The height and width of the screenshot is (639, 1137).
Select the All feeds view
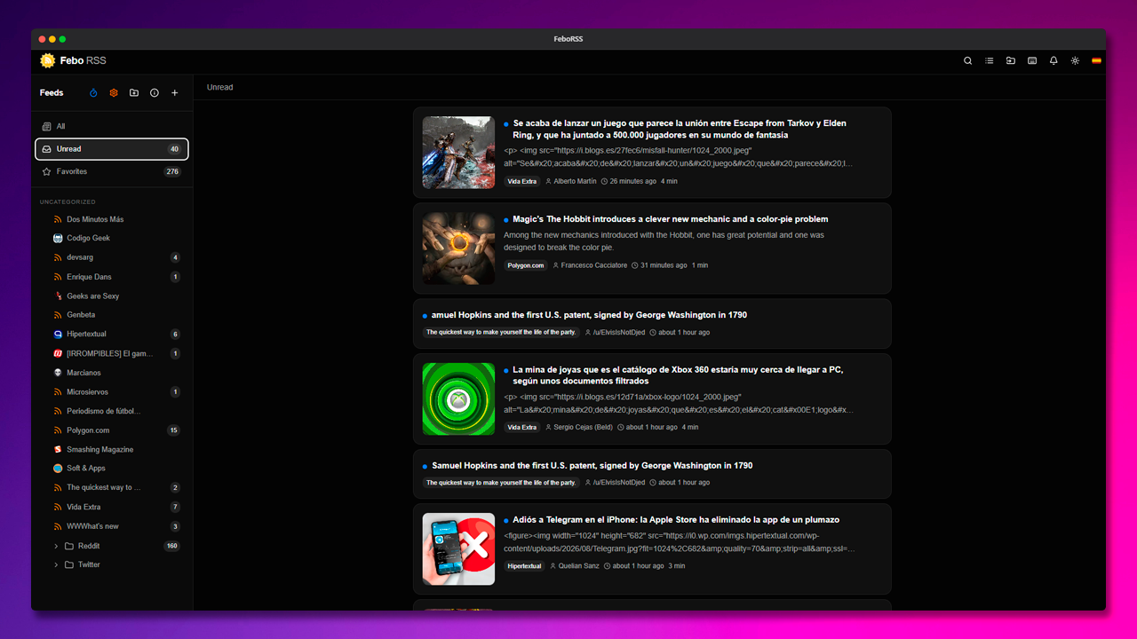click(x=112, y=126)
